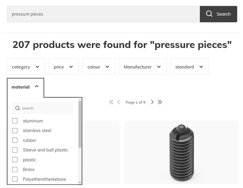
Task: Click the Search button
Action: pyautogui.click(x=219, y=14)
